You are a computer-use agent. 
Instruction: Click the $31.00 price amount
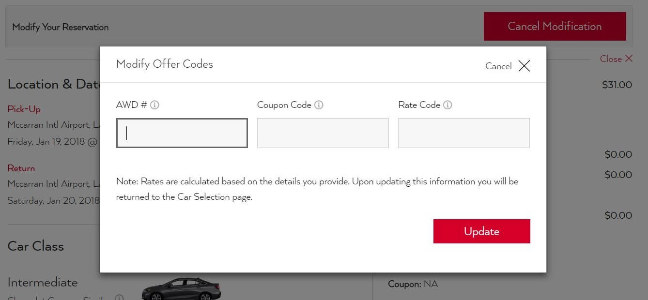pyautogui.click(x=617, y=85)
